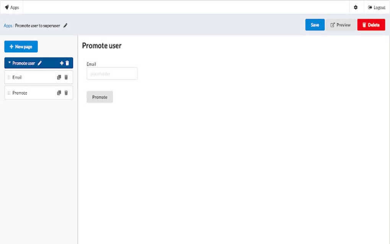
Task: Click inside the Email placeholder input
Action: click(x=112, y=73)
